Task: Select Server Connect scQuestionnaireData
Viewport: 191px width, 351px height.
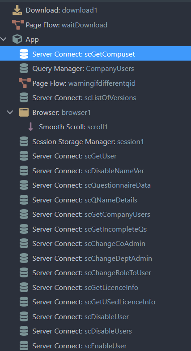Action: pos(96,185)
